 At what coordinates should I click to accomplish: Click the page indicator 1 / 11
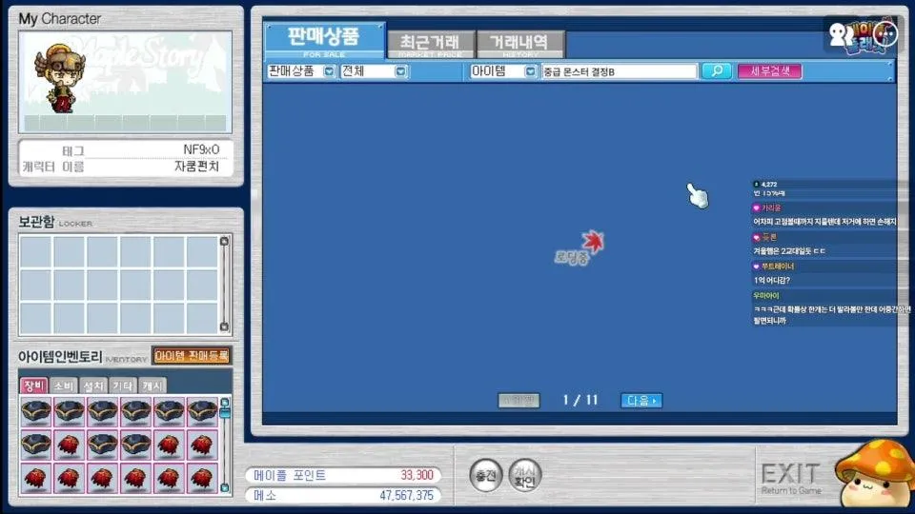coord(580,400)
